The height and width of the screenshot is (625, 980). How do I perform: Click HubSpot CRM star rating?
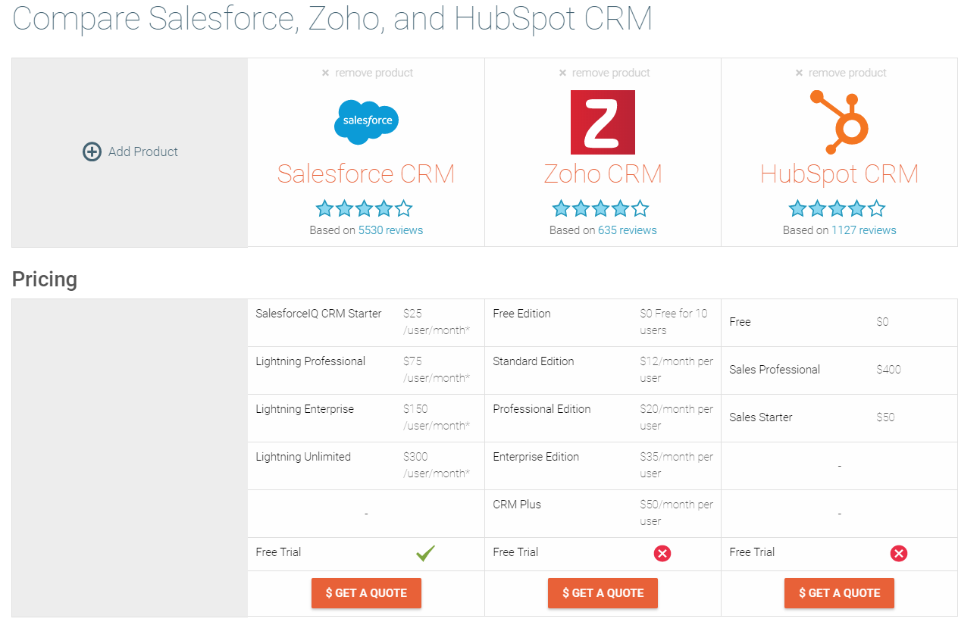(838, 208)
